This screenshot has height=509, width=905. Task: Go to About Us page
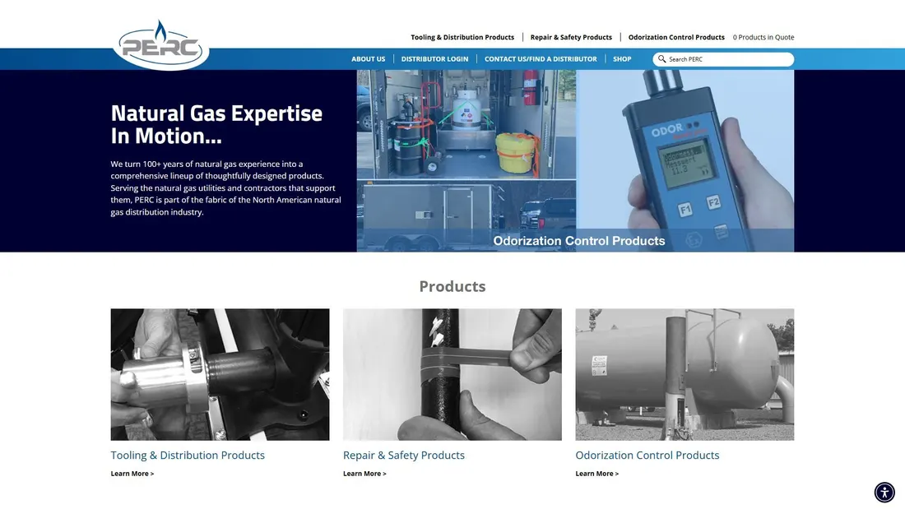tap(369, 59)
